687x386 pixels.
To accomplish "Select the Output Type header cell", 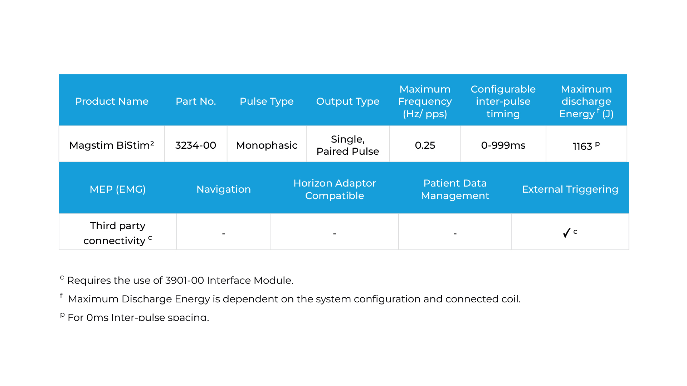I will (347, 102).
